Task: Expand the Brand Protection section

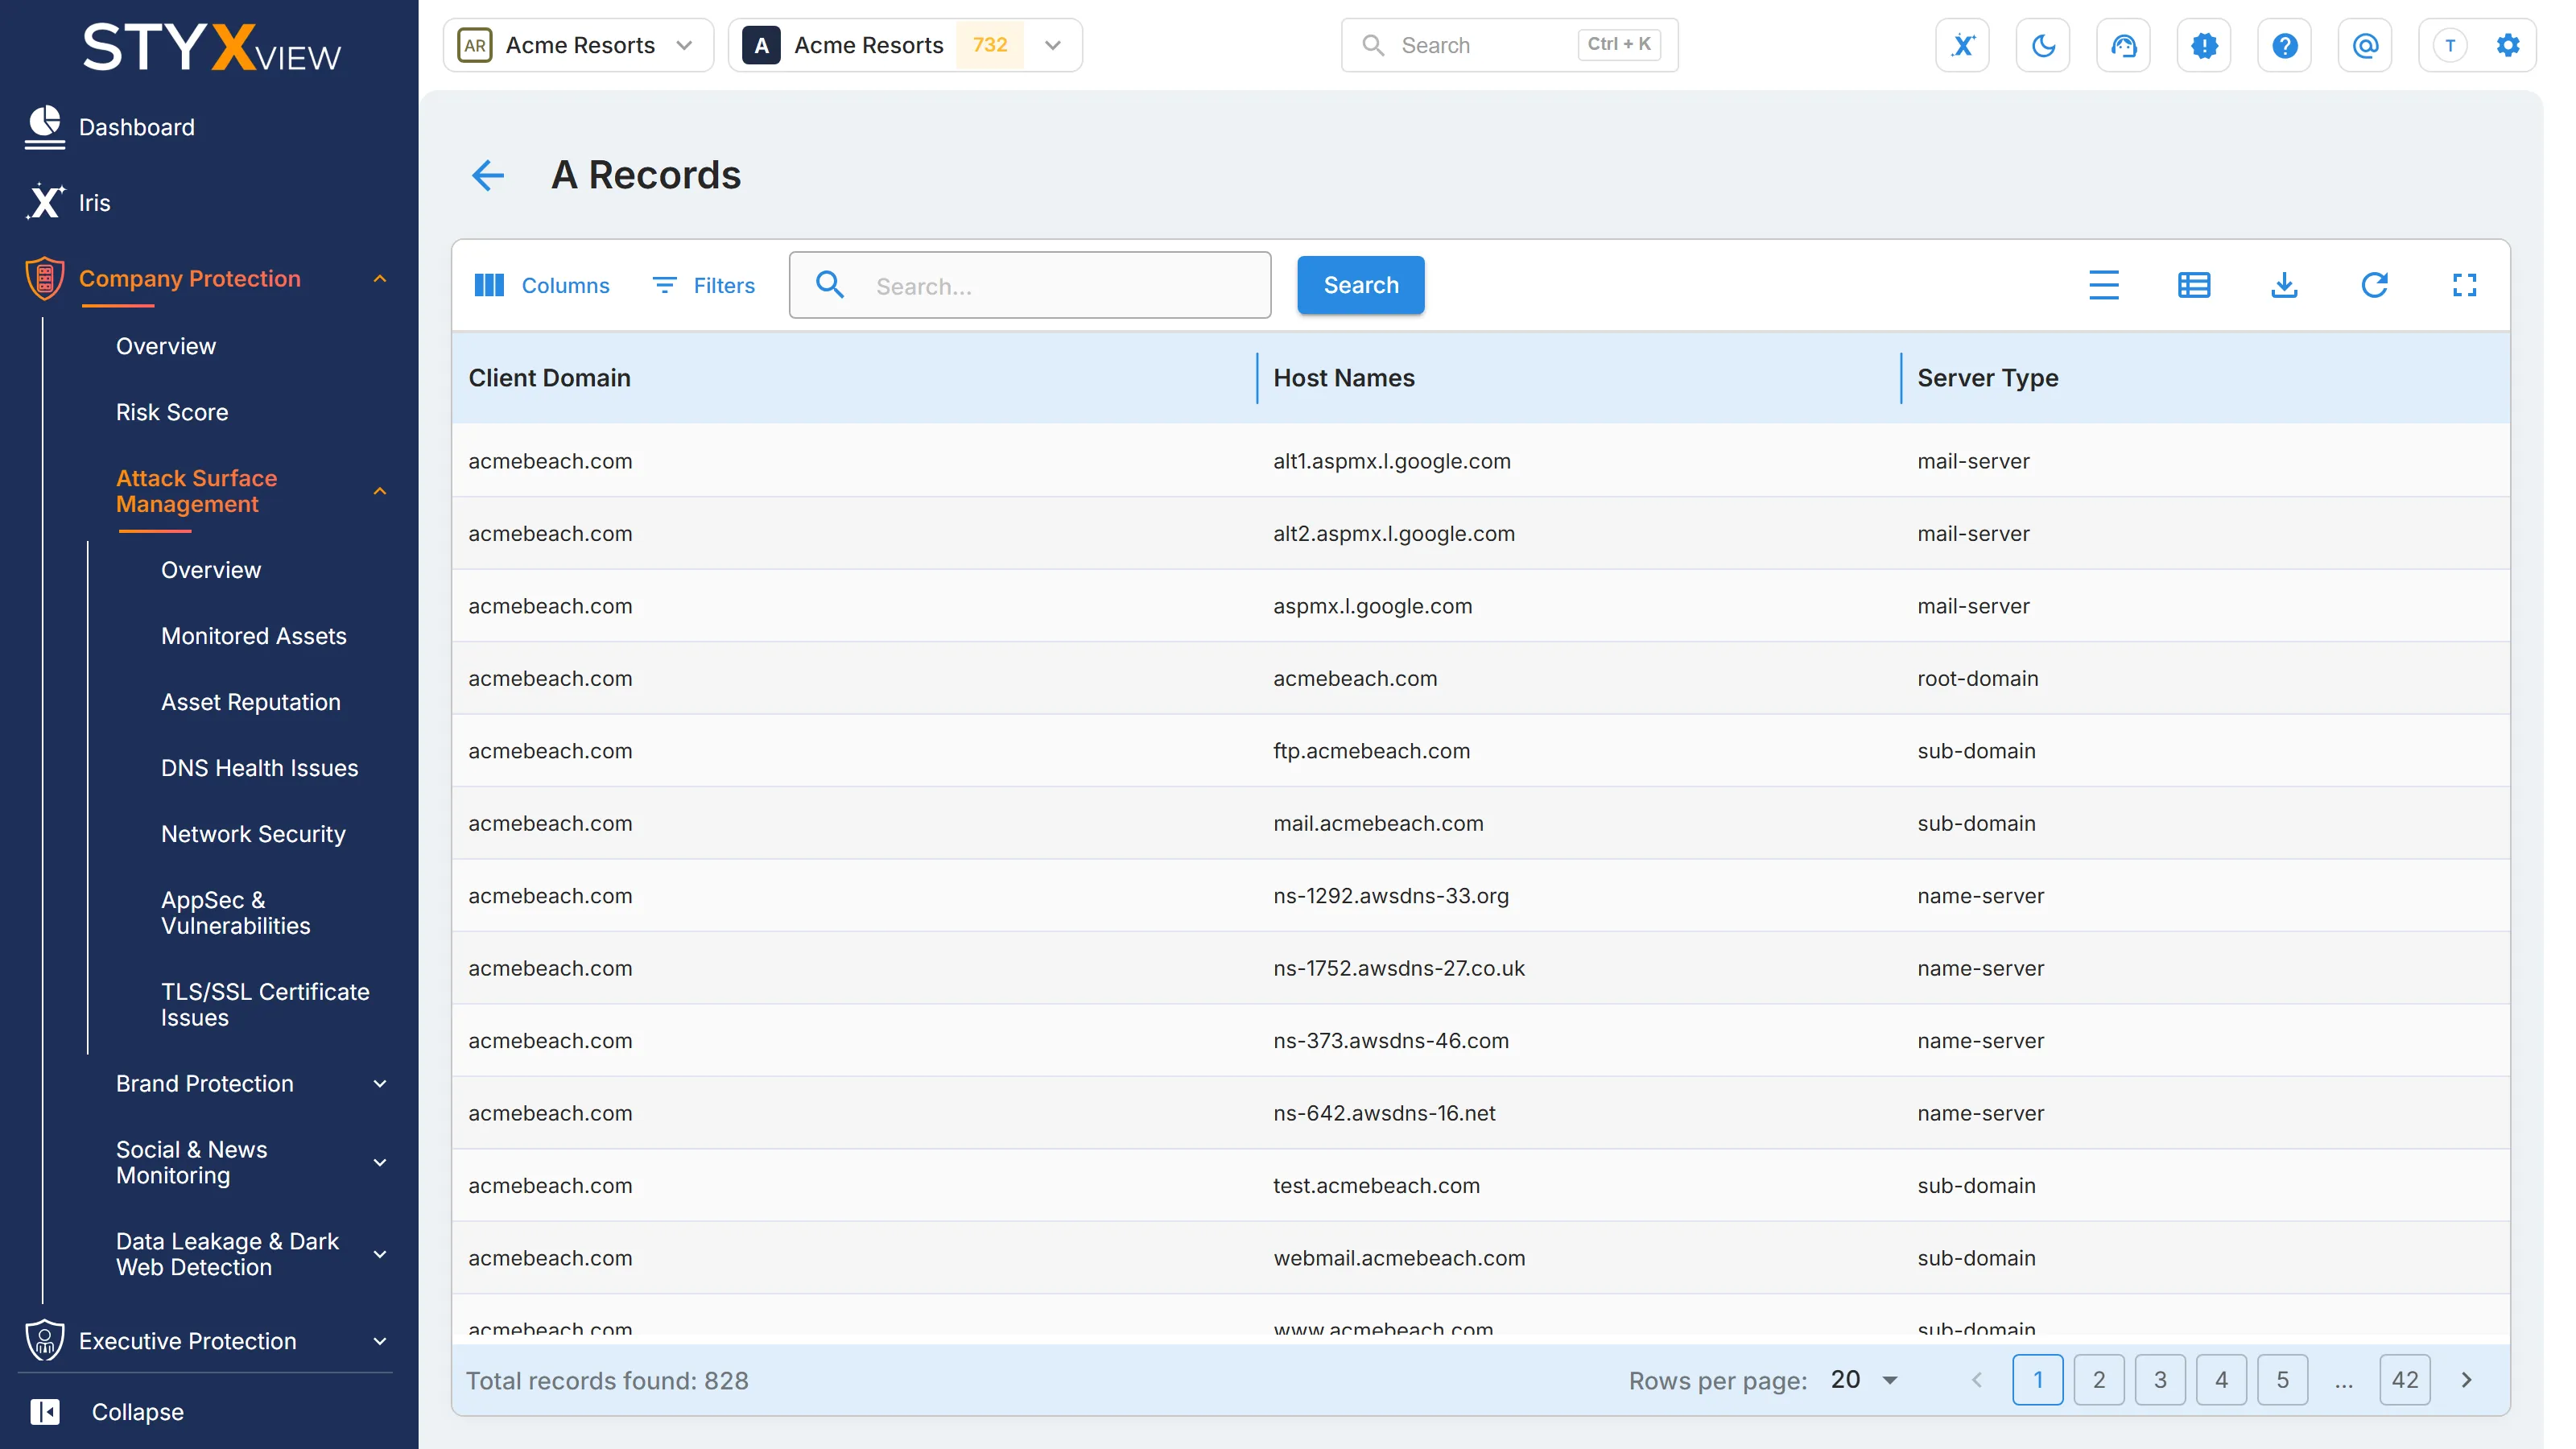Action: click(380, 1084)
